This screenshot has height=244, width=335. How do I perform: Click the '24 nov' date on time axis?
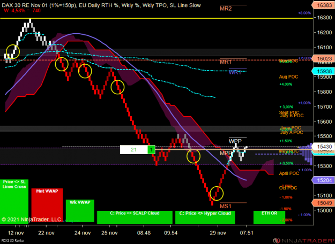(x=83, y=233)
